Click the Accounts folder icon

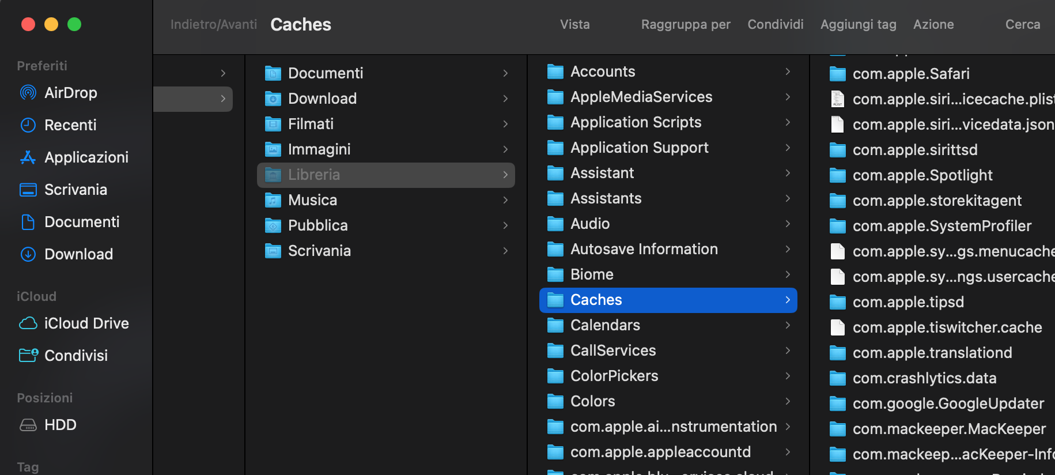click(x=555, y=71)
